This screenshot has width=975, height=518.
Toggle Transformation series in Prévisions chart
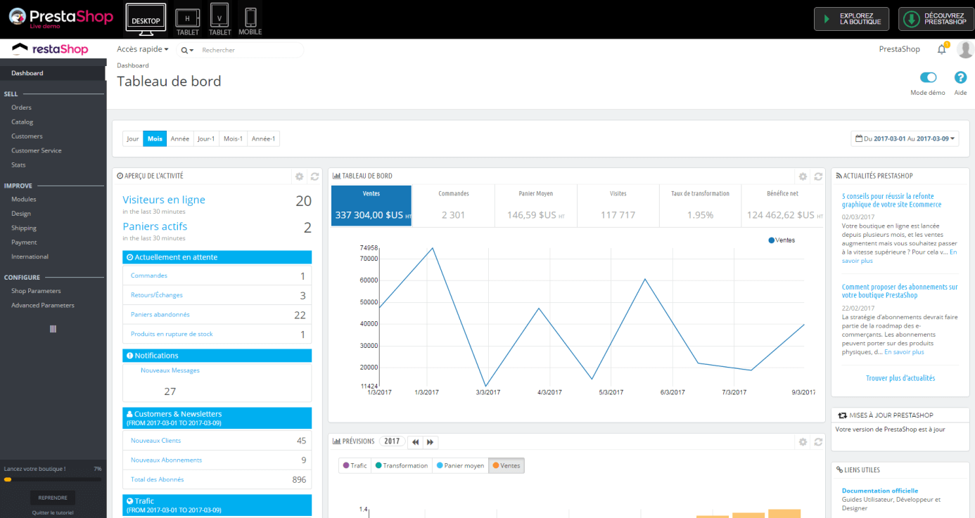[402, 465]
